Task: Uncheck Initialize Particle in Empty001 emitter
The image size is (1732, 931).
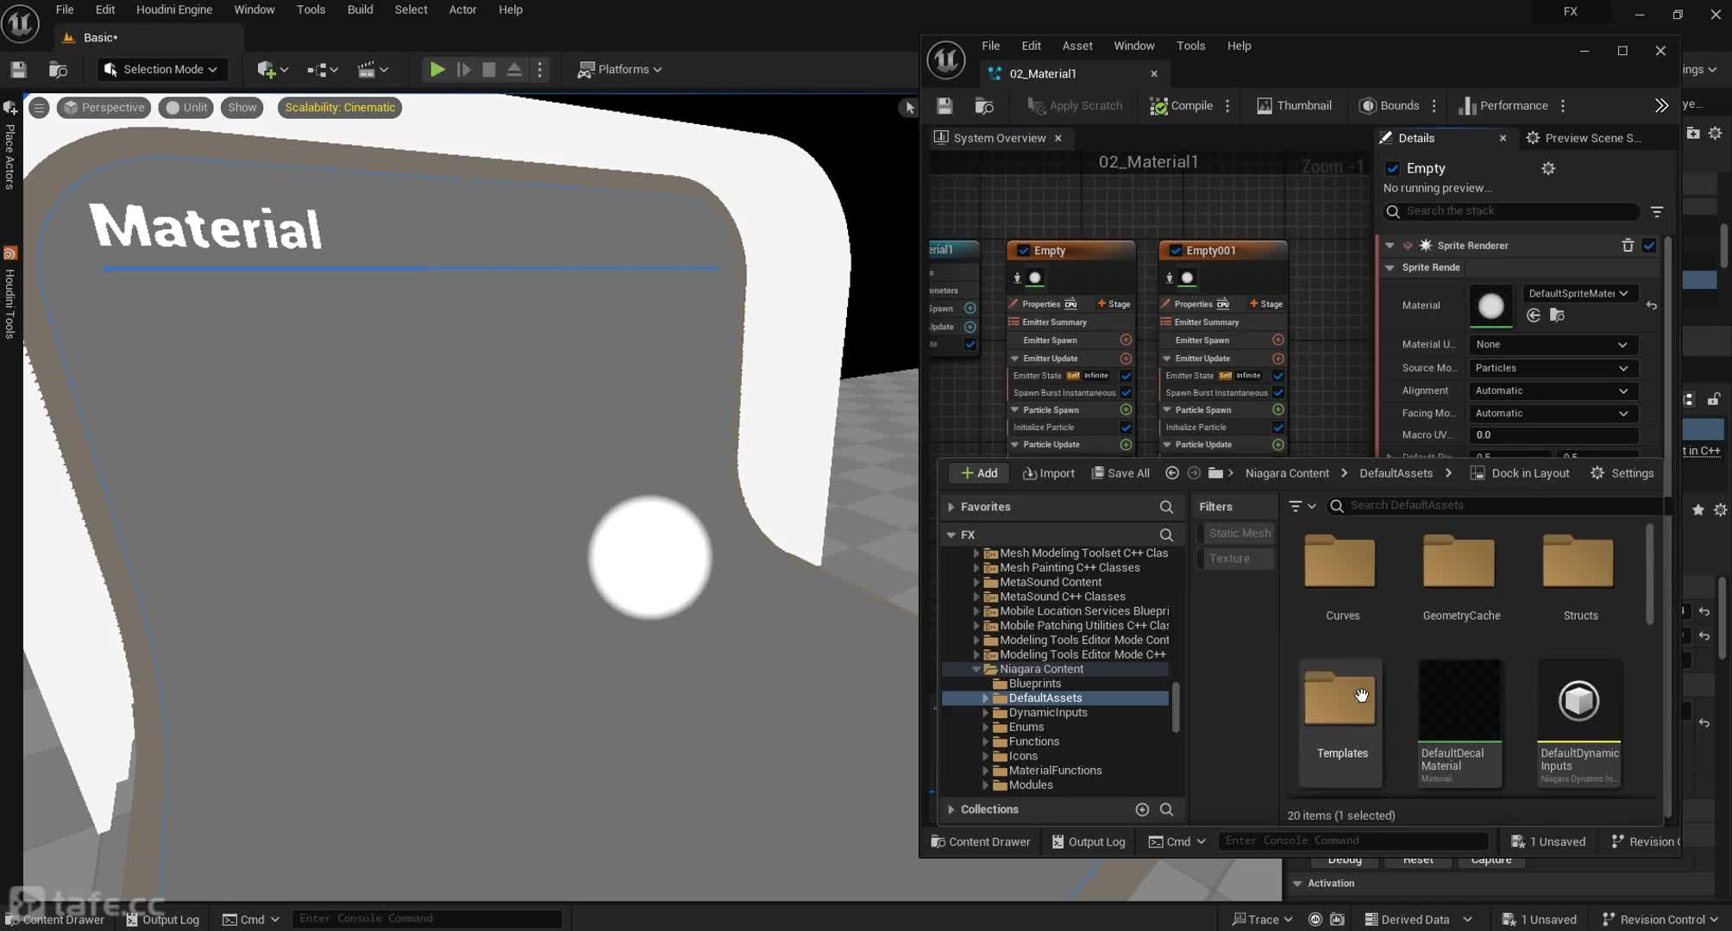Action: click(x=1278, y=428)
